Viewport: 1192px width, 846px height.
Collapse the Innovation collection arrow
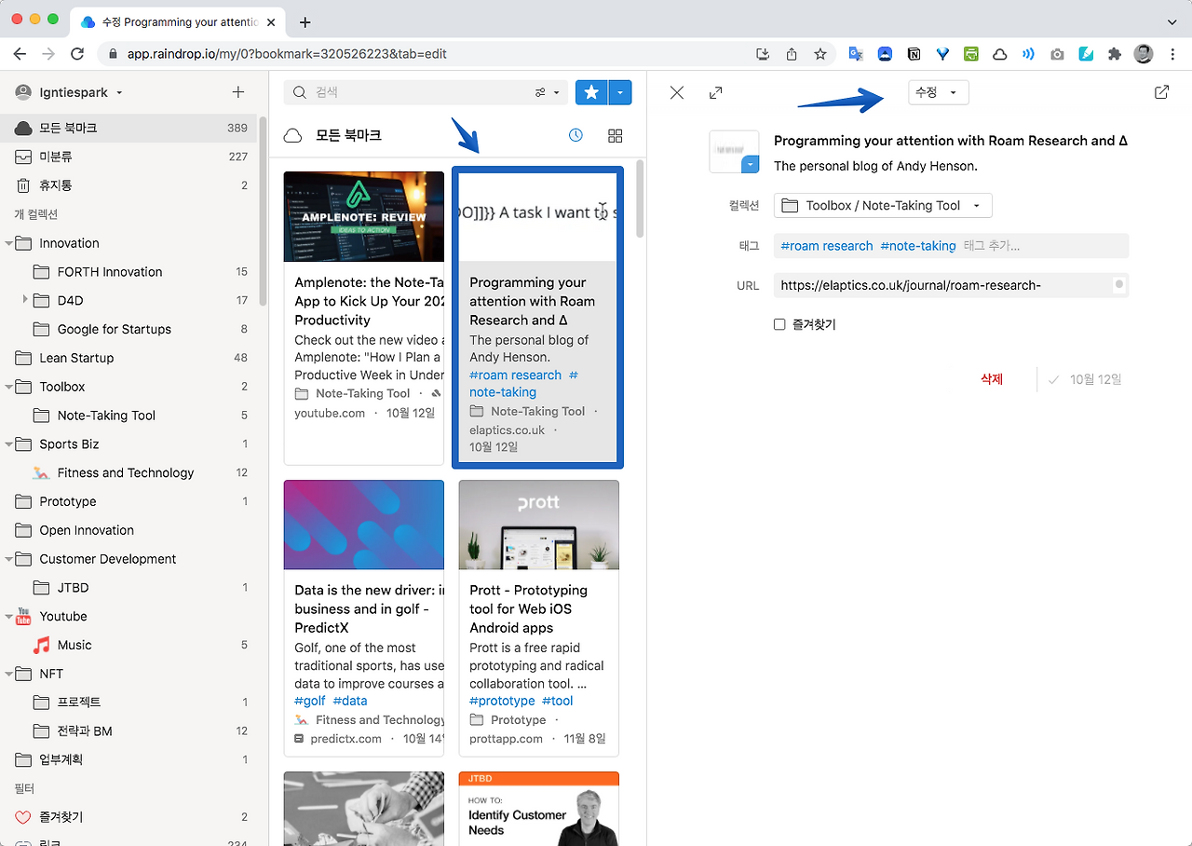(9, 243)
